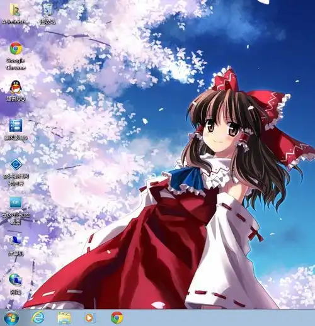Launch Windows Media Player from the taskbar

click(90, 318)
